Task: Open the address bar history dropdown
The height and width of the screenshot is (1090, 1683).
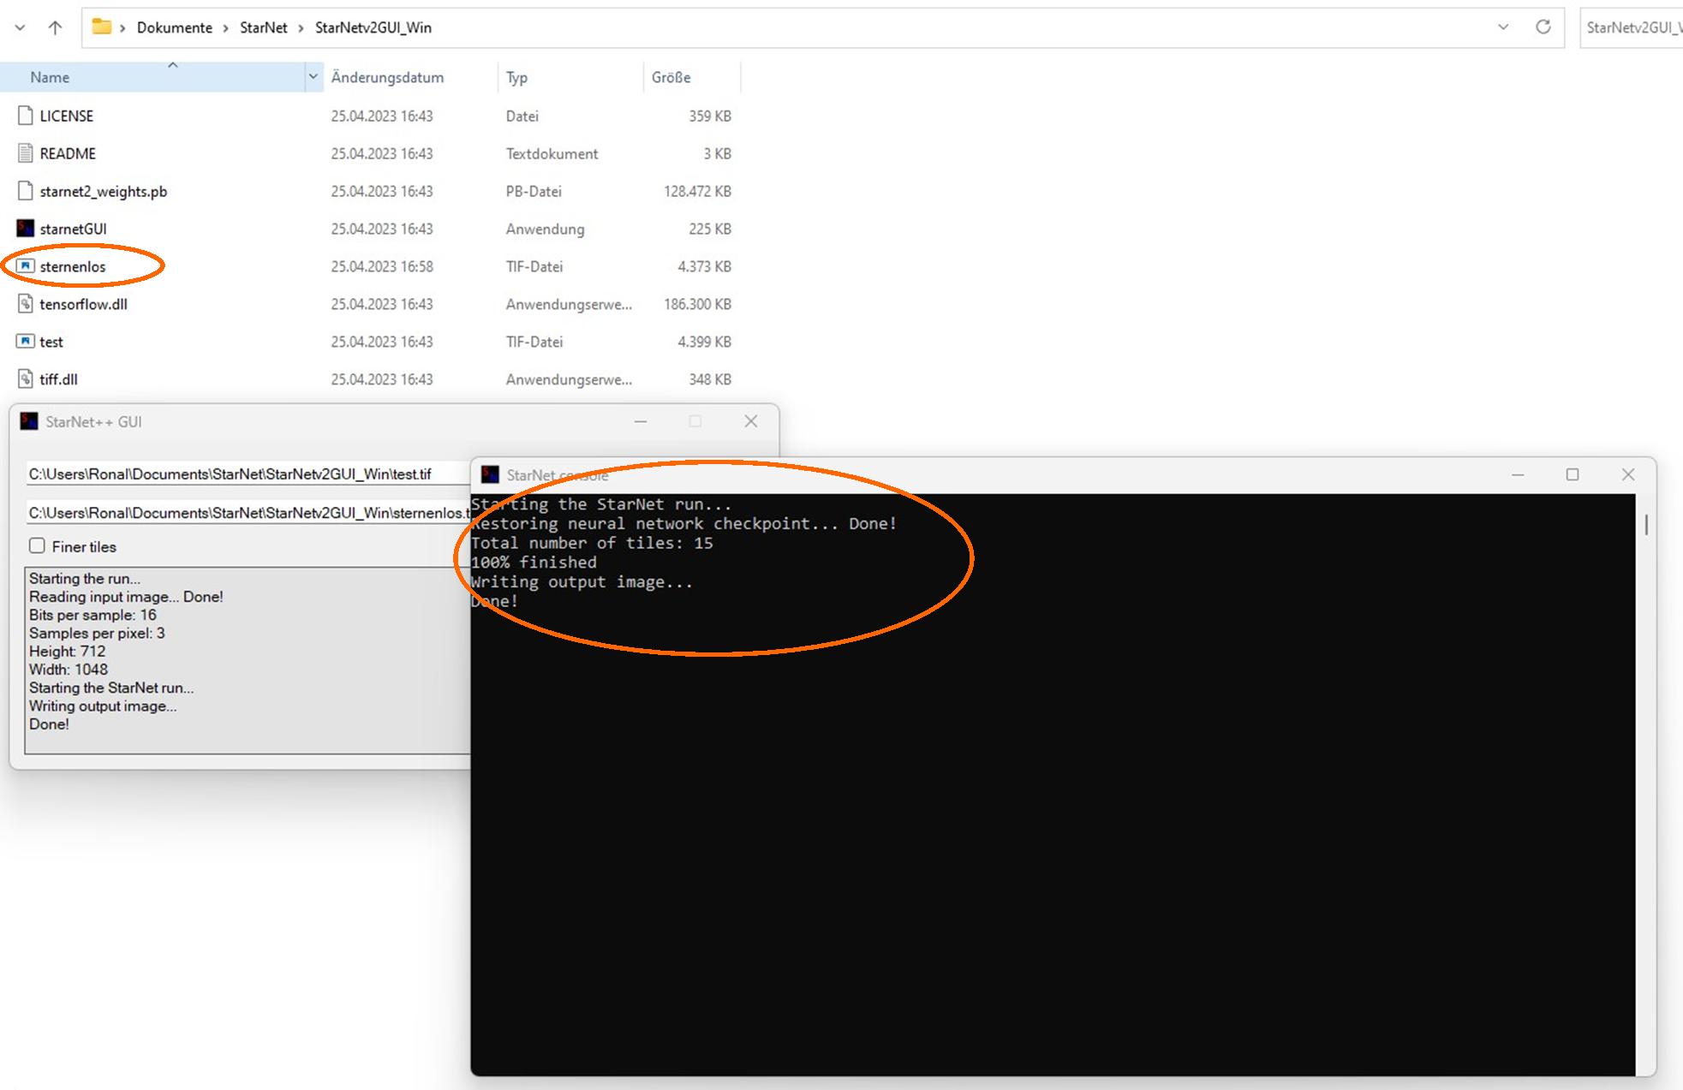Action: [x=1503, y=27]
